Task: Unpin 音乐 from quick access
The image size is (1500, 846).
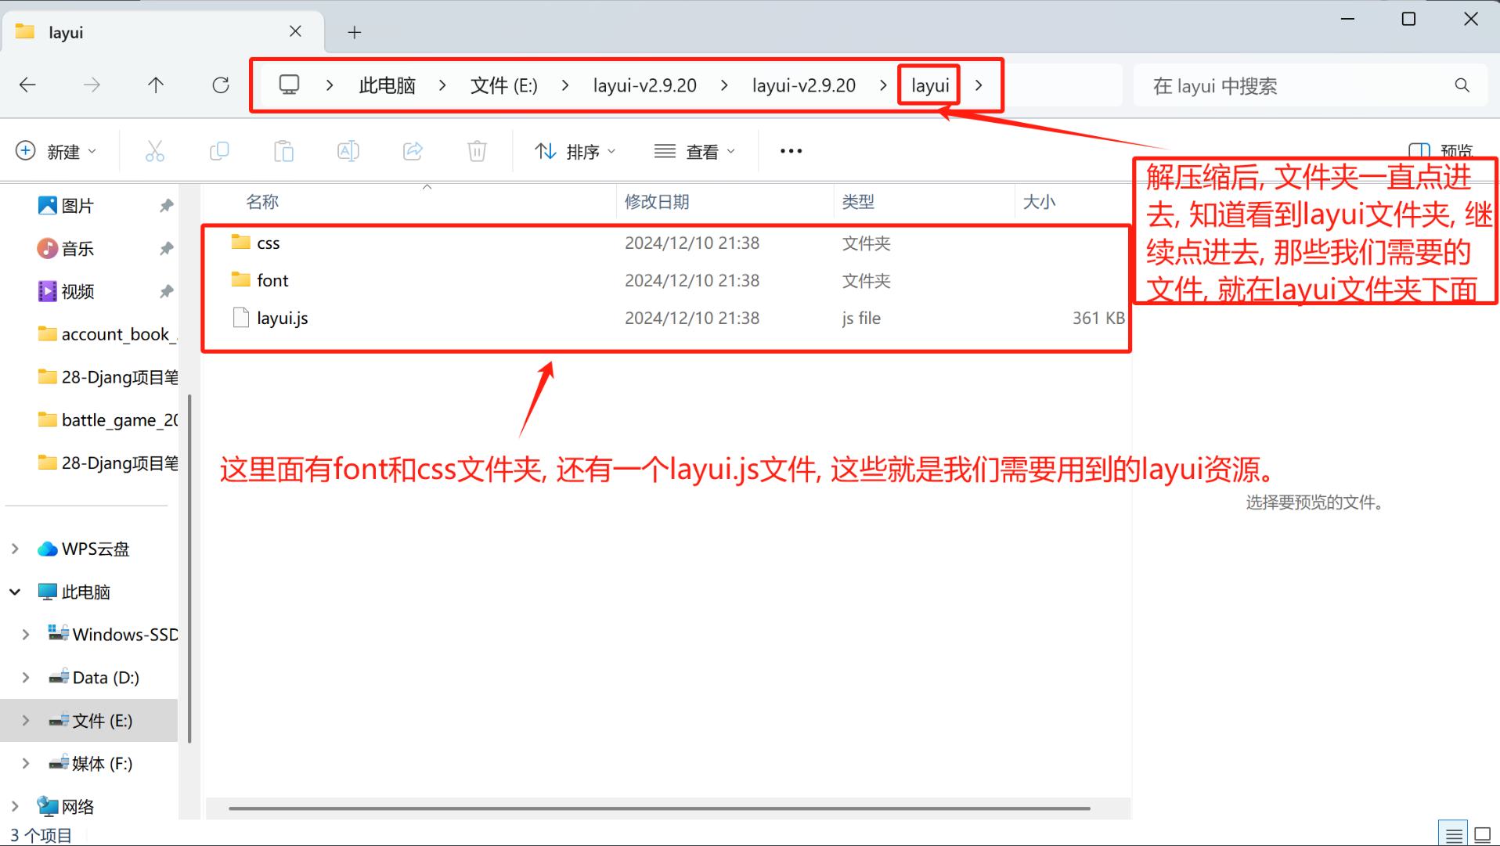Action: [x=166, y=249]
